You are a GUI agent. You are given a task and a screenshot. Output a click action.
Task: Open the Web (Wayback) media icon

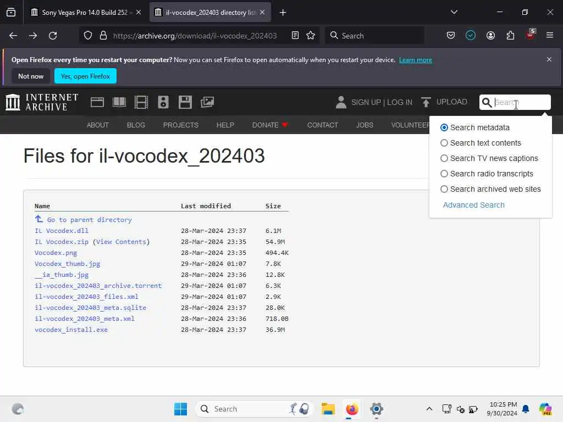[97, 102]
